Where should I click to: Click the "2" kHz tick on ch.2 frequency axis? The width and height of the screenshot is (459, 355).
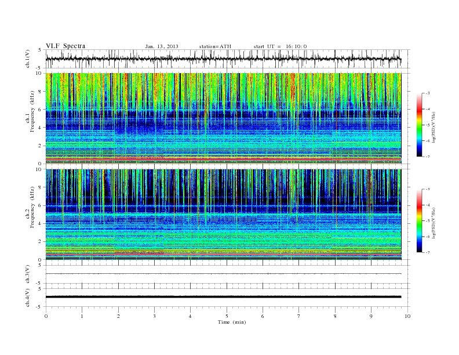(40, 242)
